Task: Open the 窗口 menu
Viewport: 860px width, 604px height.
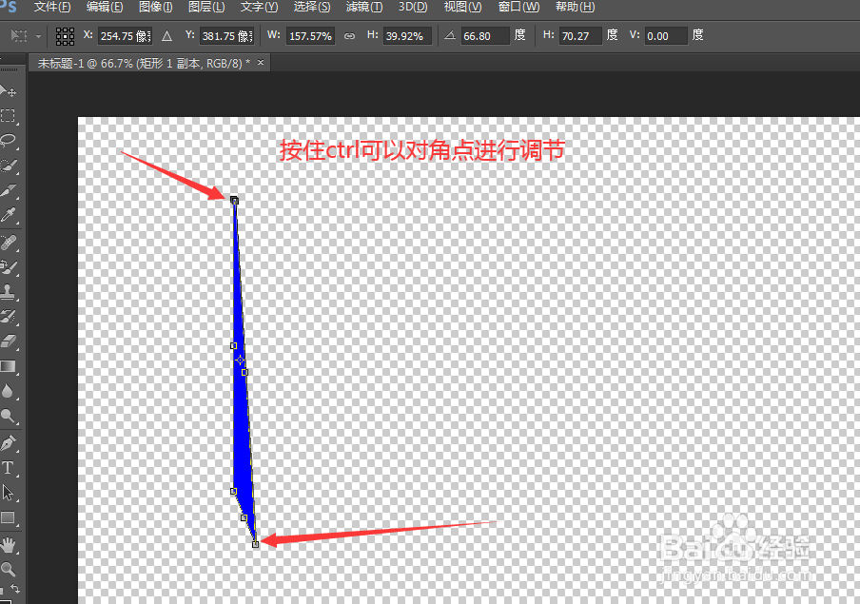Action: click(x=518, y=8)
